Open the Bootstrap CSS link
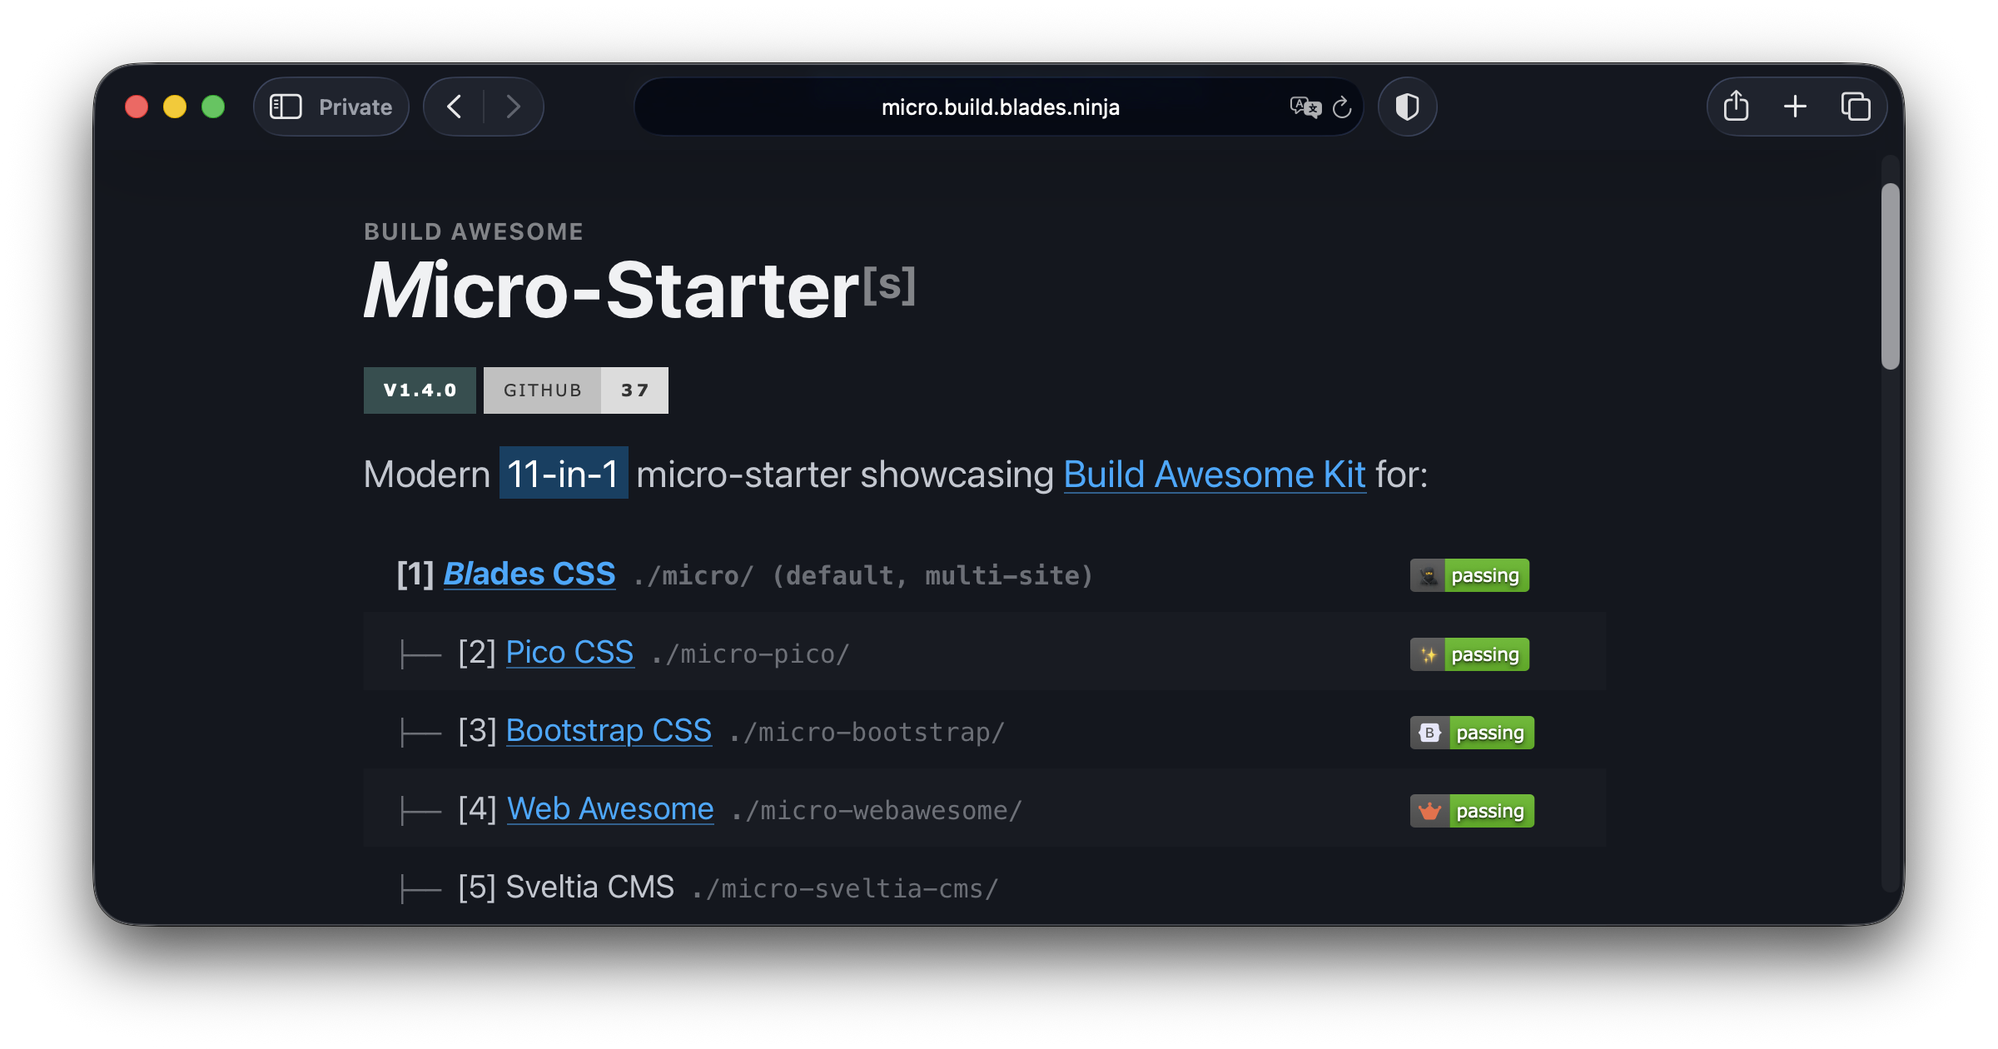 (x=609, y=730)
